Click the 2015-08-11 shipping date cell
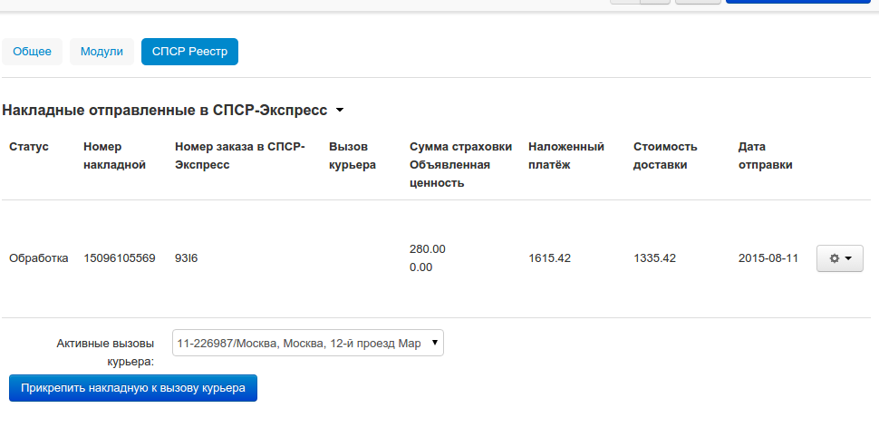 768,258
